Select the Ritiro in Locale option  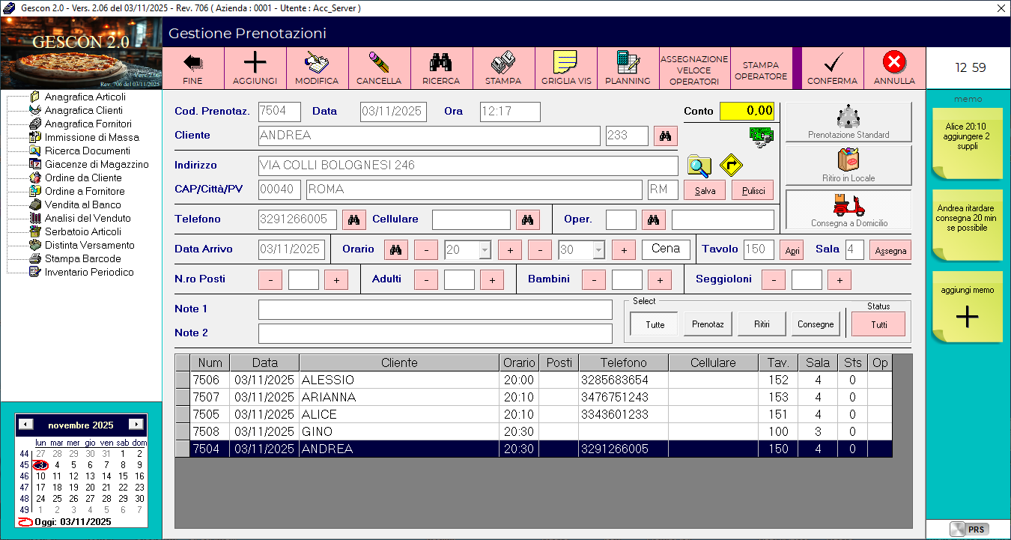click(848, 165)
